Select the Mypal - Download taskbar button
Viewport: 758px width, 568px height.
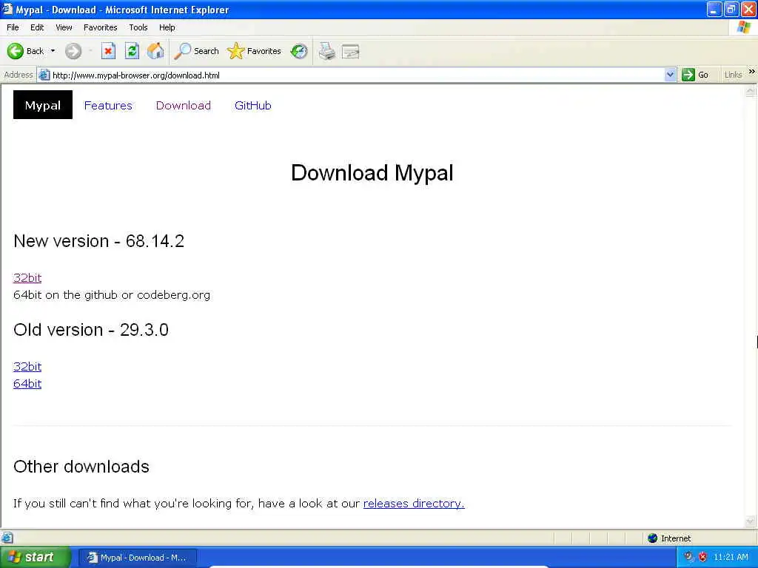pos(138,558)
